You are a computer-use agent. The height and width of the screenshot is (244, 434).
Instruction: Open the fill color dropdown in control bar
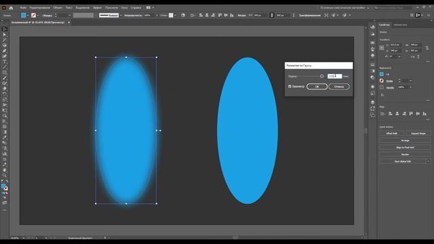28,15
